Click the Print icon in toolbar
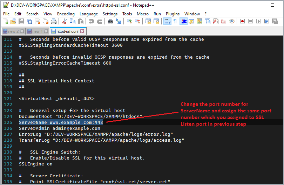This screenshot has width=284, height=185. coord(54,21)
